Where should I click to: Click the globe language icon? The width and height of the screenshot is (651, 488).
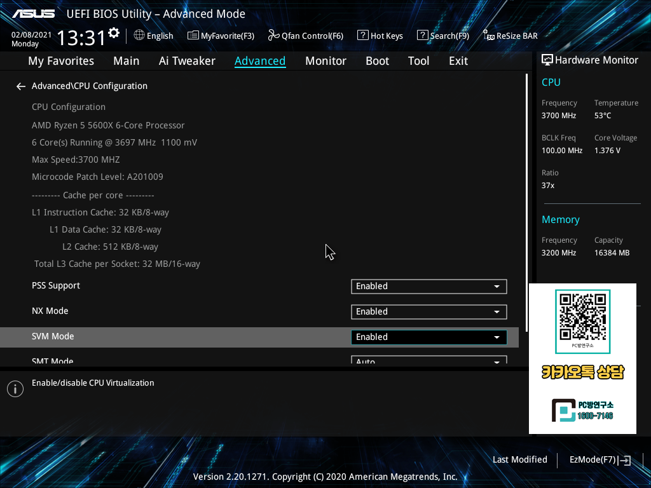coord(139,36)
